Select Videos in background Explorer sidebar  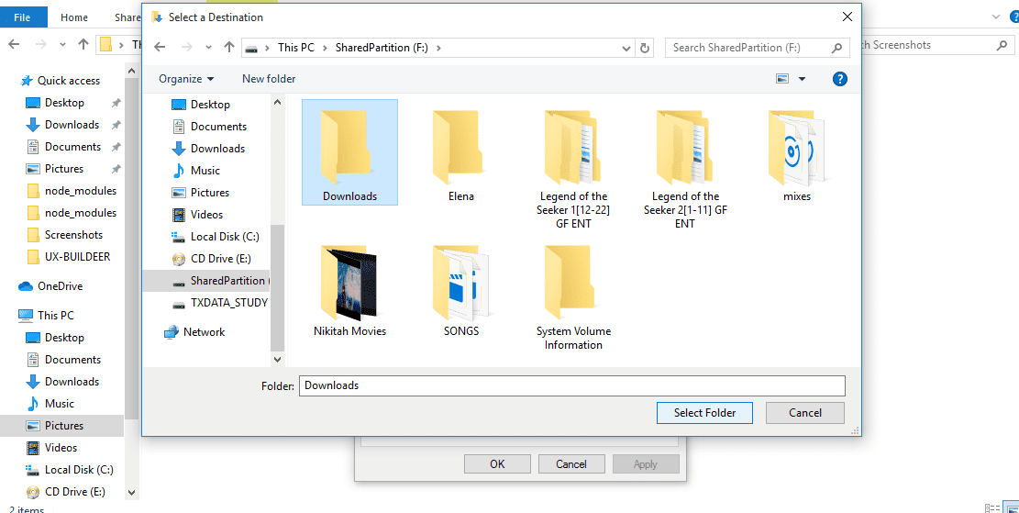[x=52, y=448]
